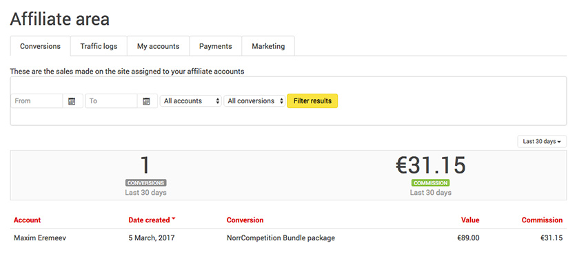Click the gray CONVERSIONS badge
Screen dimensions: 577x254
click(x=145, y=182)
